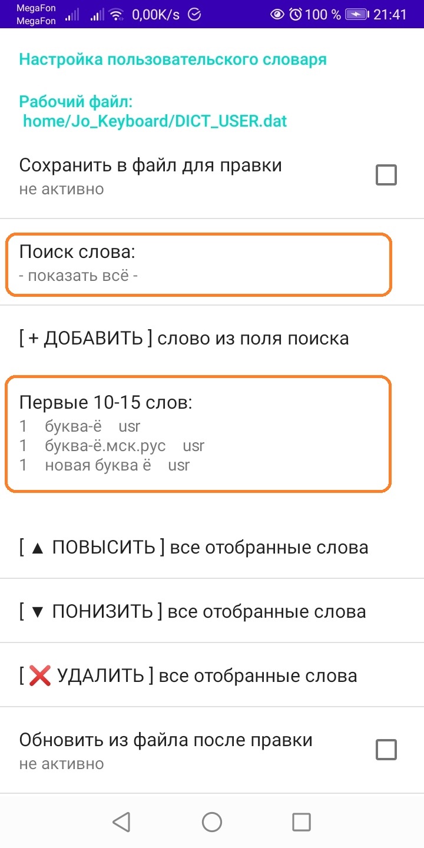Select the 'буква-ё.мск.рус' word entry

112,446
